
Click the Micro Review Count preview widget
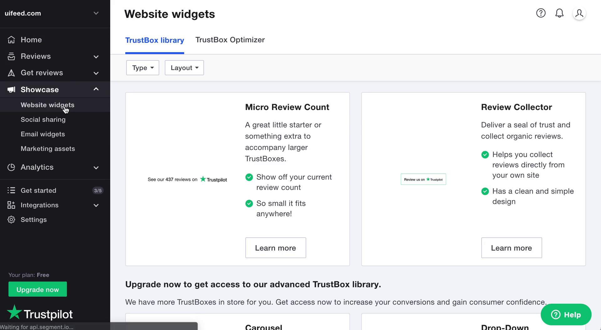[x=187, y=179]
